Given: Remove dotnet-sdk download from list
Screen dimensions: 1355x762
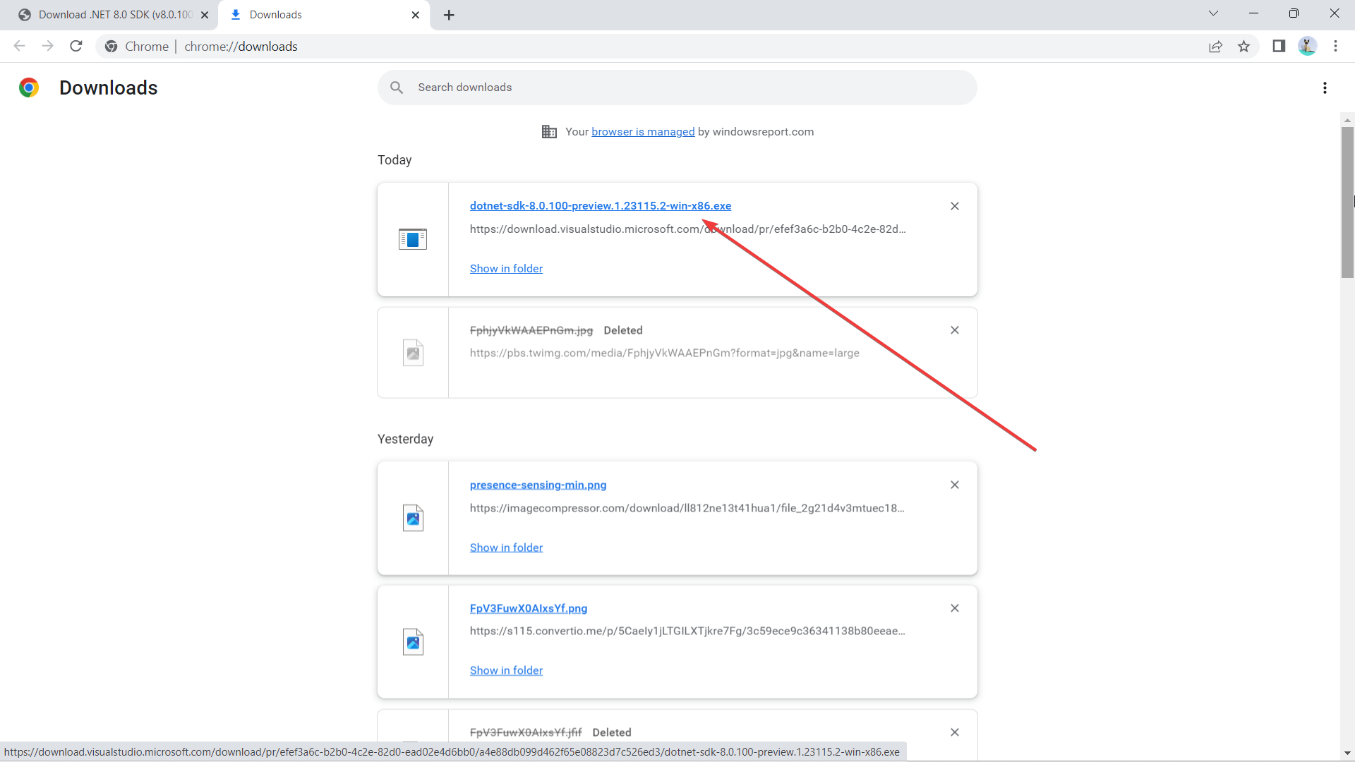Looking at the screenshot, I should [955, 206].
